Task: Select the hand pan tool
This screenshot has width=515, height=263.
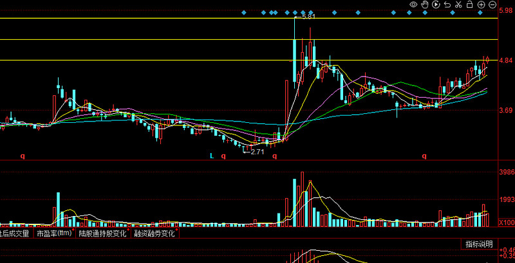Action: pyautogui.click(x=425, y=5)
